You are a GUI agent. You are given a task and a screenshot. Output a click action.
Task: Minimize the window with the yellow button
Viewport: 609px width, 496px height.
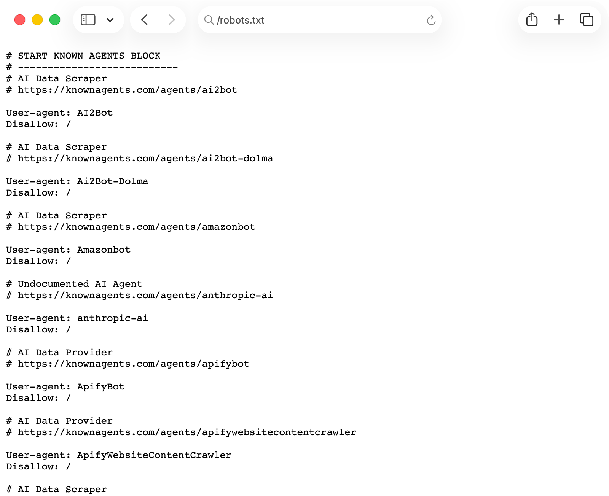point(37,20)
